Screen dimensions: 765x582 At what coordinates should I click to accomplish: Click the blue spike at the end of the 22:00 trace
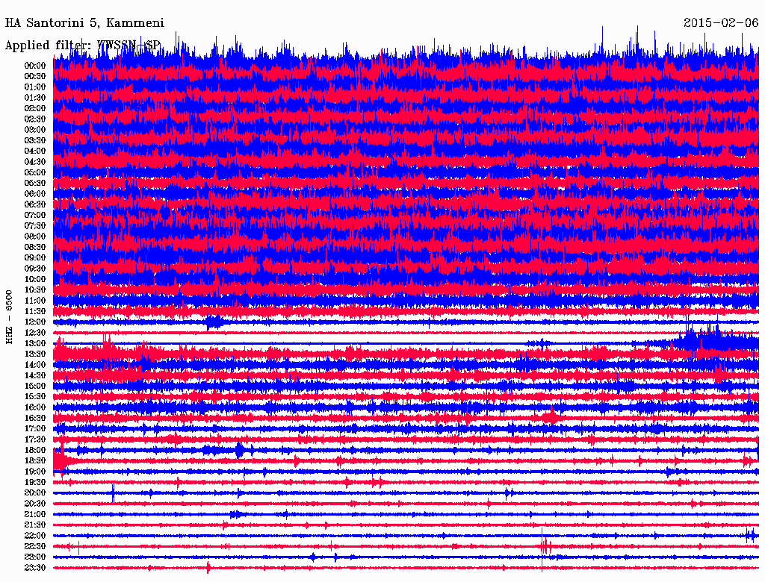[x=750, y=536]
